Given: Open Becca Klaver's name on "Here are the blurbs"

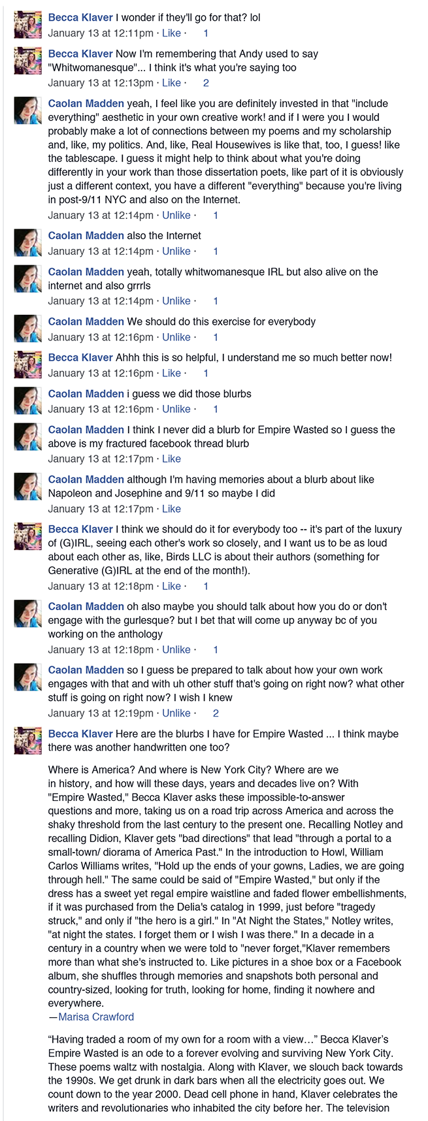Looking at the screenshot, I should 80,734.
